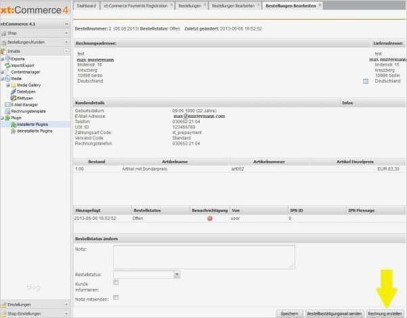Close the active bold Bestellungen Bearbeiten tab

(320, 5)
